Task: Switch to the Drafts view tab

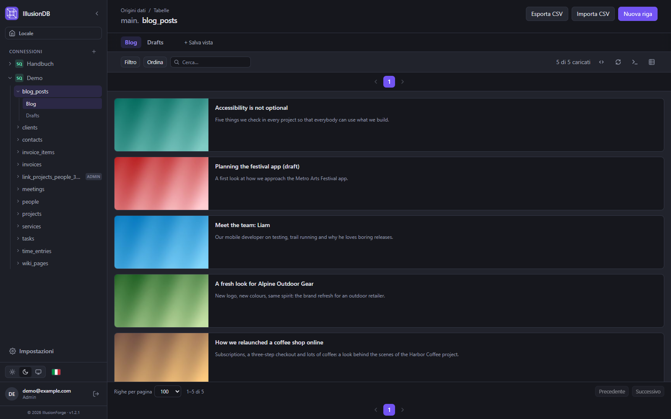Action: 155,42
